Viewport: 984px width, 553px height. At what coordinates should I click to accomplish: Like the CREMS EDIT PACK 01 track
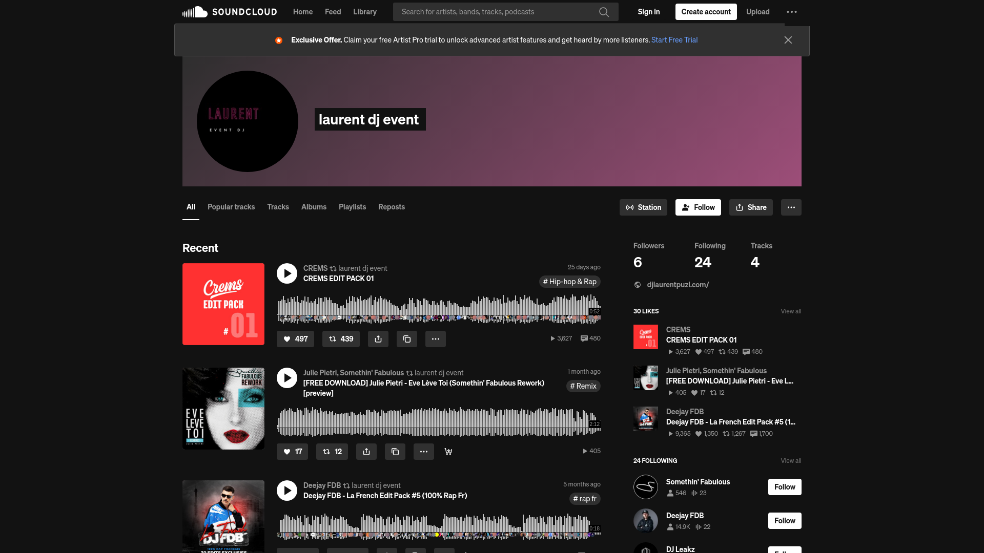[295, 339]
